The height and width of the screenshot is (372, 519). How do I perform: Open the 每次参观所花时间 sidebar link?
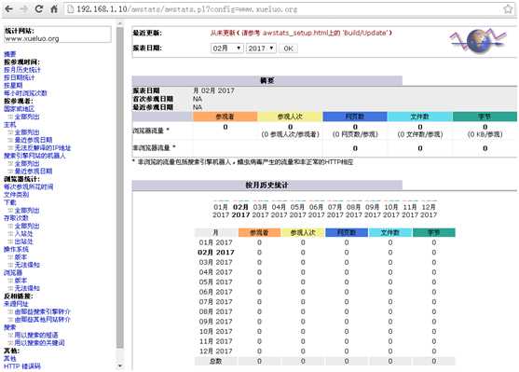point(29,186)
